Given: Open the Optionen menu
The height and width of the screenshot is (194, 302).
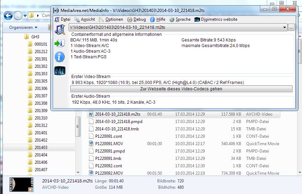Looking at the screenshot, I should coord(111,19).
